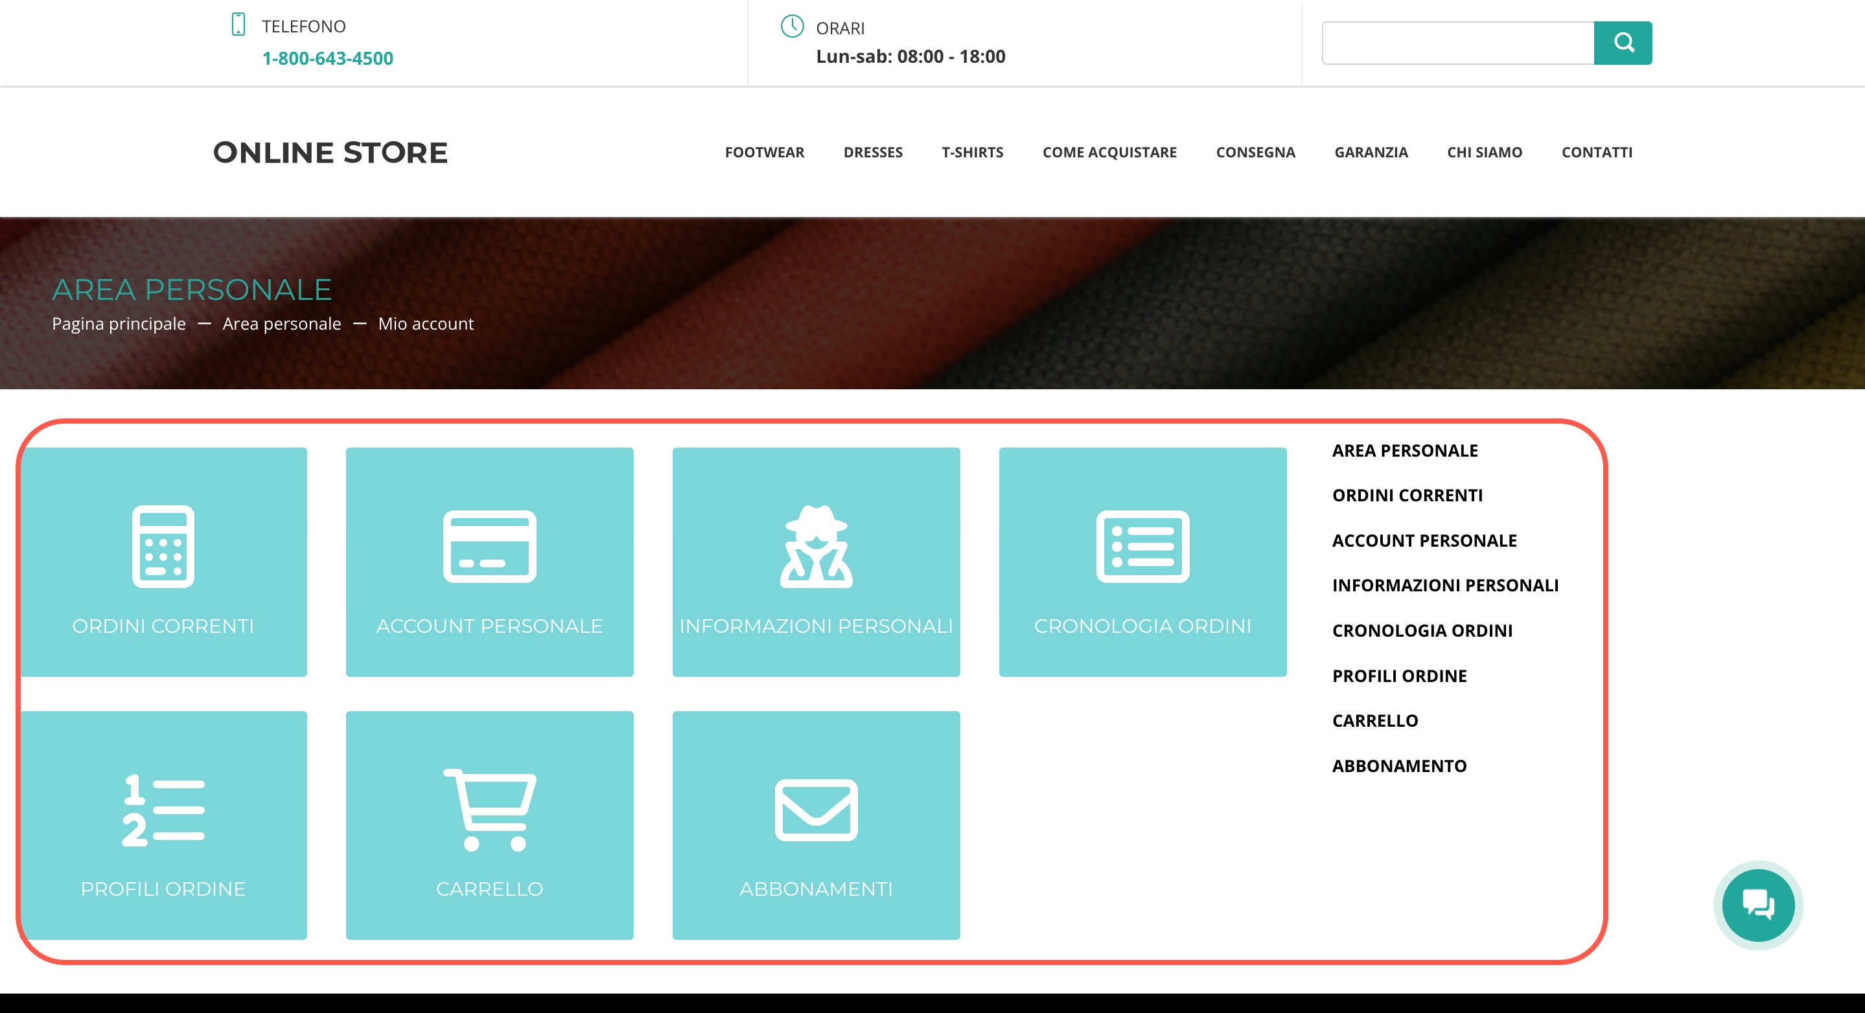
Task: Click the spy figure Informazioni Personali icon
Action: tap(816, 546)
